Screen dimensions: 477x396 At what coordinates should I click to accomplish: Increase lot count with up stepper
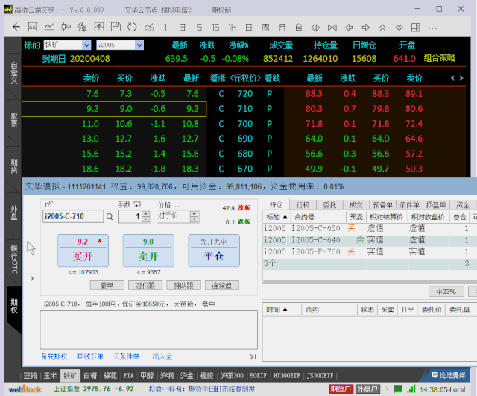click(x=146, y=214)
